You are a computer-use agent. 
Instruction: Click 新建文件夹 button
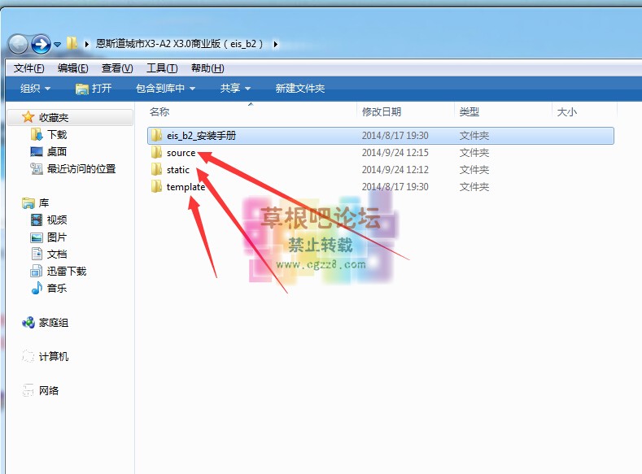coord(300,89)
